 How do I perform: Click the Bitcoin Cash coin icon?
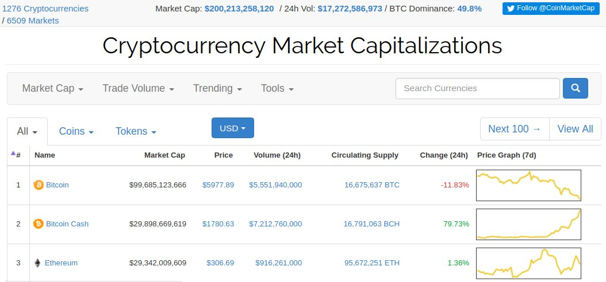(x=39, y=224)
